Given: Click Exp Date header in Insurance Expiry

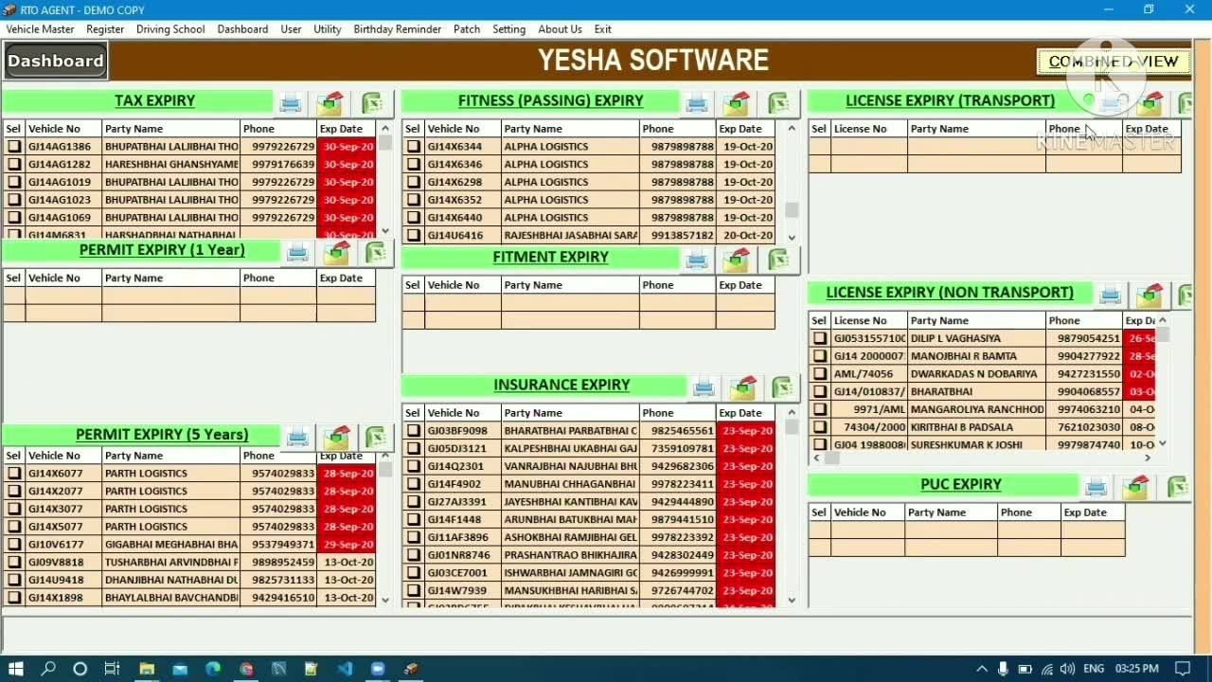Looking at the screenshot, I should pyautogui.click(x=745, y=413).
